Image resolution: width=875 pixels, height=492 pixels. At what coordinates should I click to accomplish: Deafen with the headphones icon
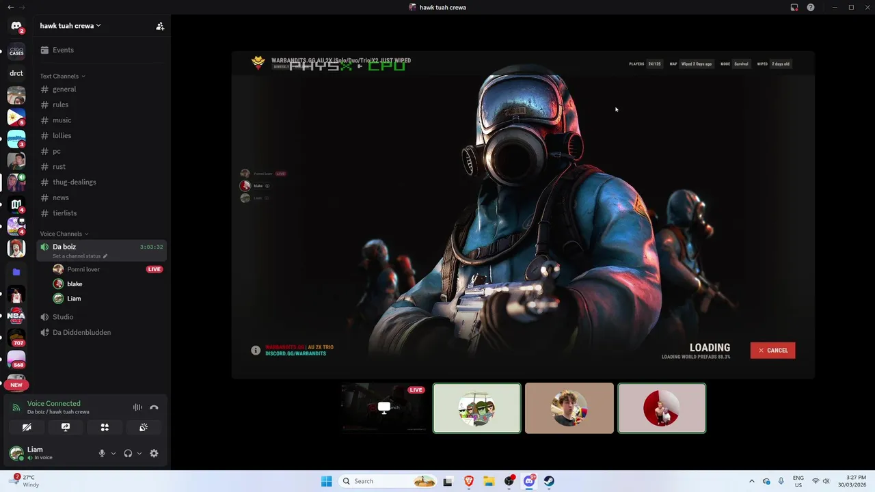pyautogui.click(x=128, y=453)
